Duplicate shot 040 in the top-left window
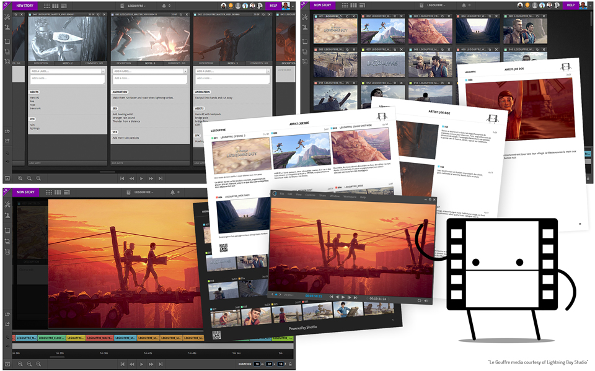 99,14
